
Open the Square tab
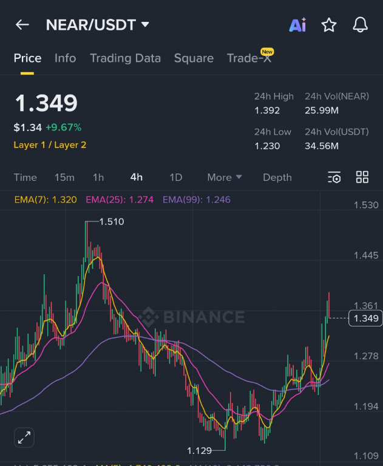coord(194,58)
